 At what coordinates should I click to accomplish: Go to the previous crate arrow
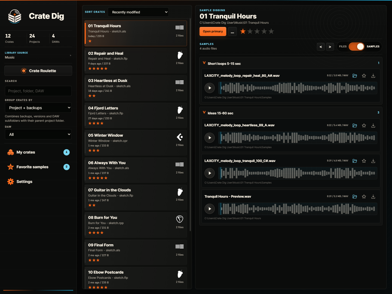point(321,47)
